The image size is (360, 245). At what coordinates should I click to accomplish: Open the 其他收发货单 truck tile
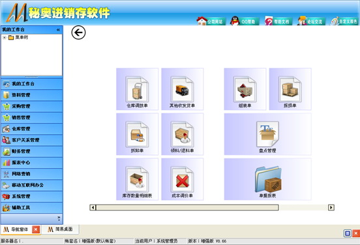(183, 89)
